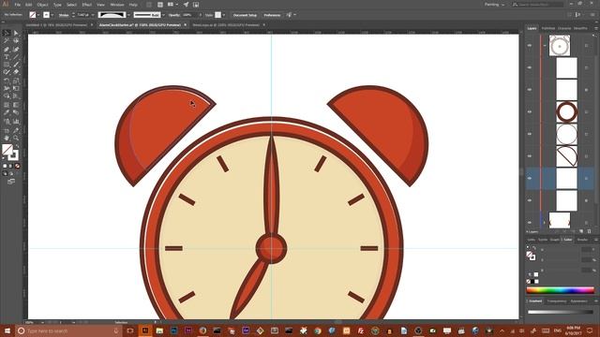Select the Eraser tool
Screen dimensions: 600x337
click(16, 72)
